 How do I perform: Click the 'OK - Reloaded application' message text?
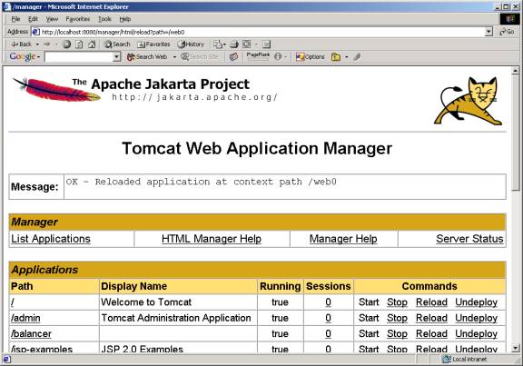point(202,182)
